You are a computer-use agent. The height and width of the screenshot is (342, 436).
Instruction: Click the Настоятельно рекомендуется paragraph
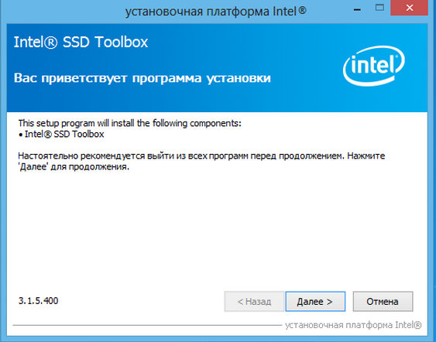tap(201, 162)
